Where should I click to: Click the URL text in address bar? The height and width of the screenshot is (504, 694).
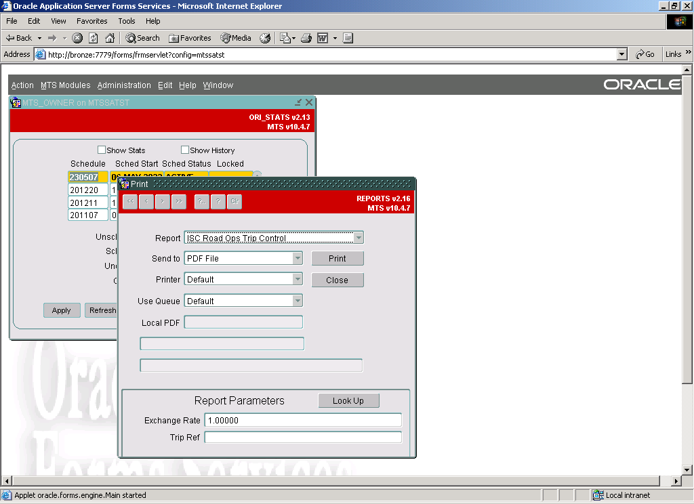(x=136, y=55)
